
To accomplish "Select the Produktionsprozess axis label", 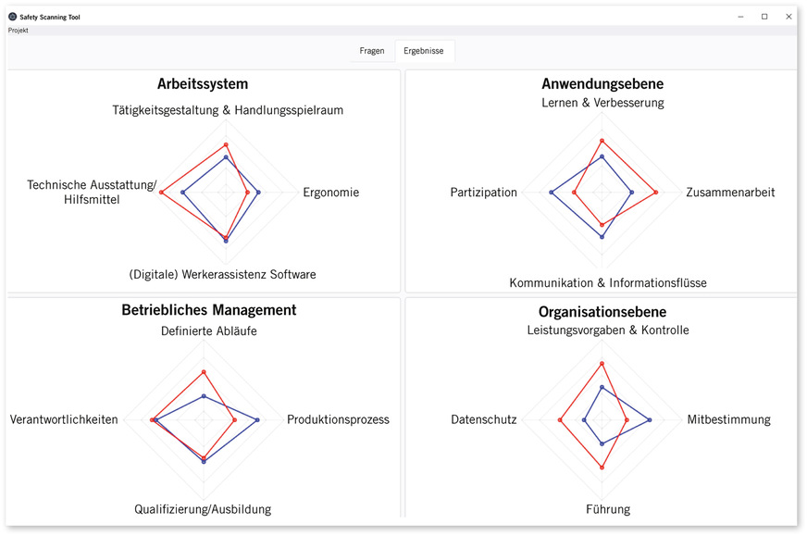I will coord(337,418).
